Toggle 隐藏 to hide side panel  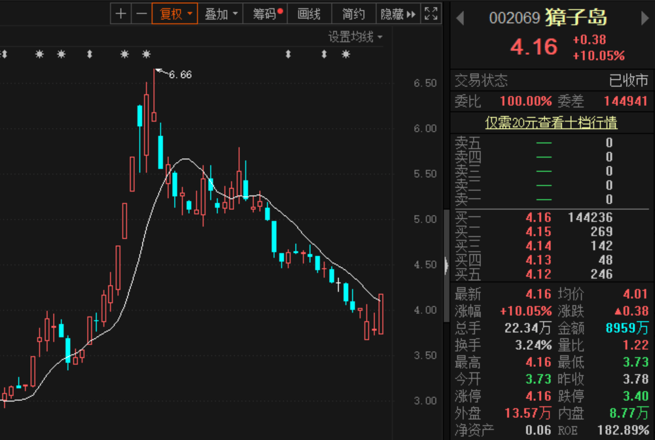[398, 14]
